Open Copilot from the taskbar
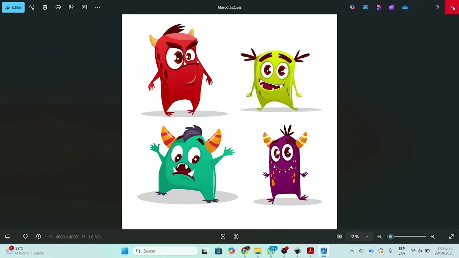Image resolution: width=459 pixels, height=258 pixels. pyautogui.click(x=232, y=251)
